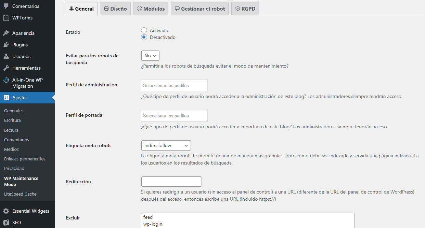Screen dimensions: 425x228
Task: Open the LiteSpeed Cache settings link
Action: [20, 194]
